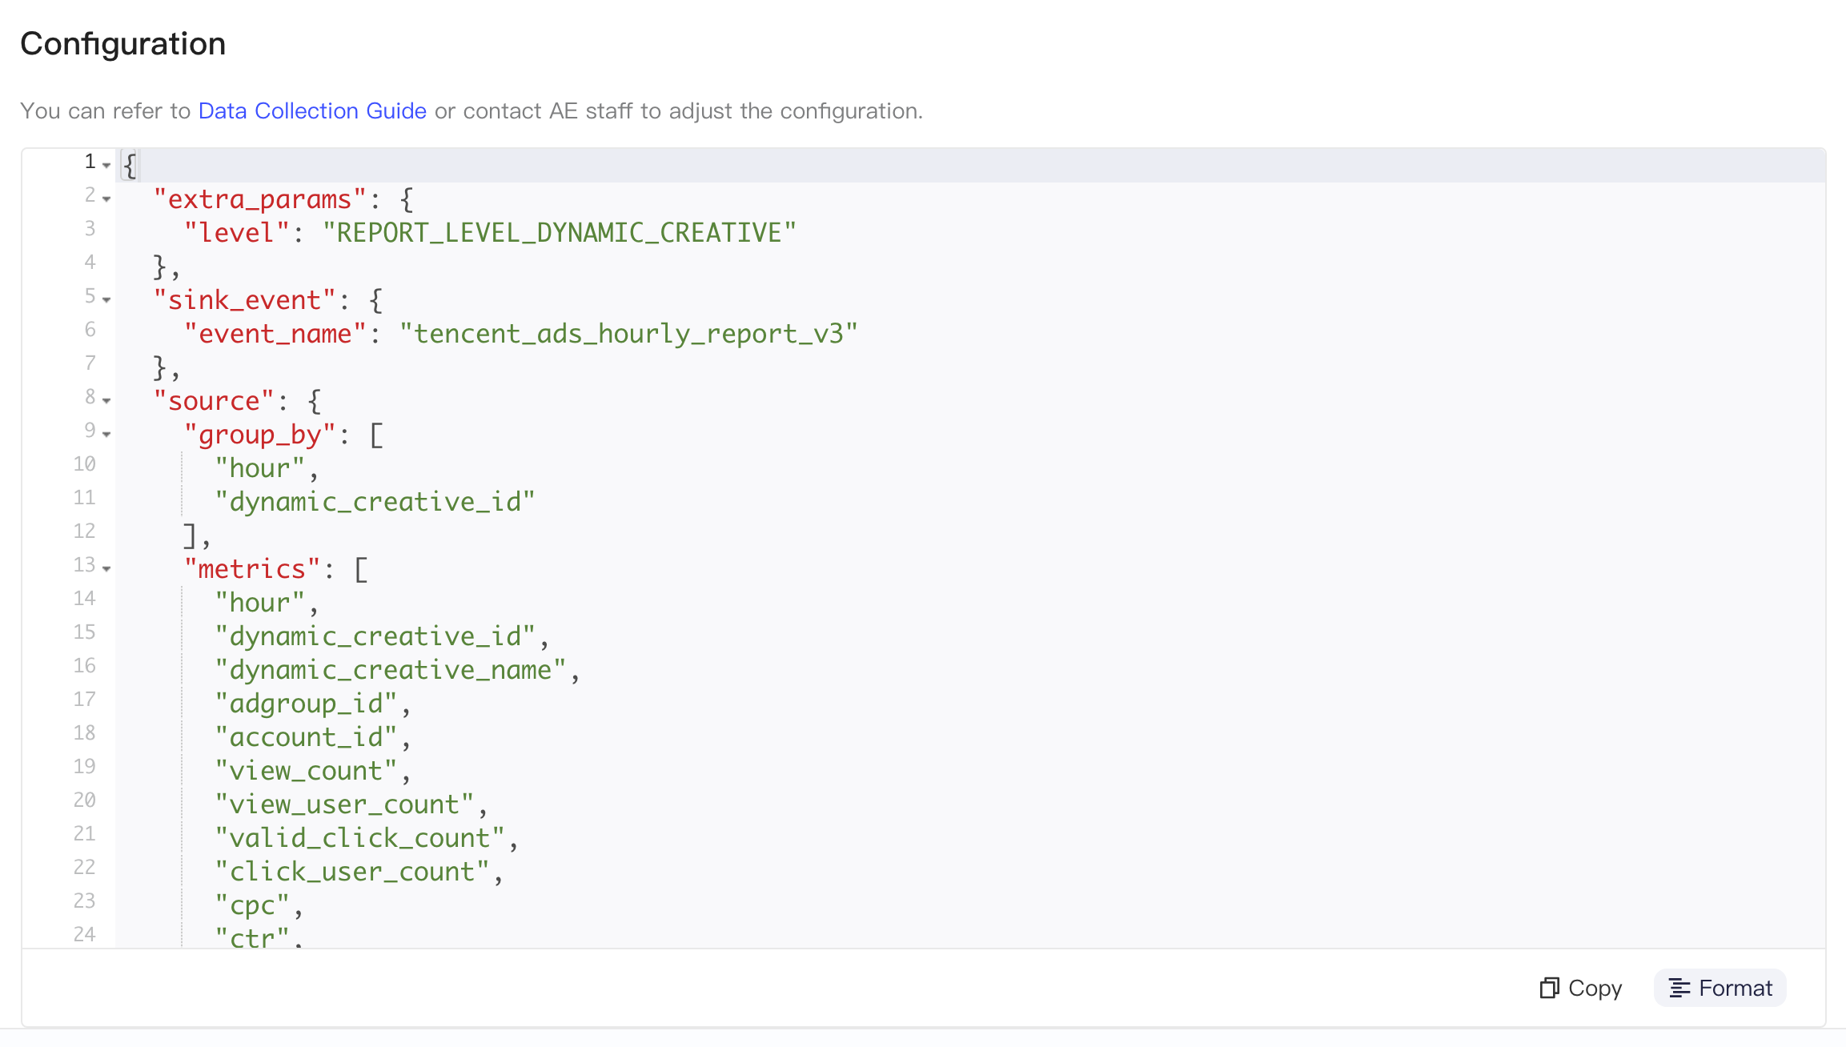This screenshot has height=1047, width=1846.
Task: Click the "metrics" key
Action: pos(252,568)
